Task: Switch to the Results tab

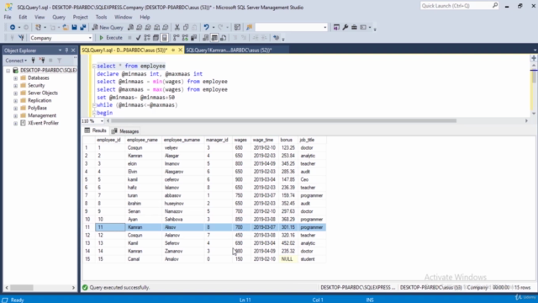Action: coord(95,130)
